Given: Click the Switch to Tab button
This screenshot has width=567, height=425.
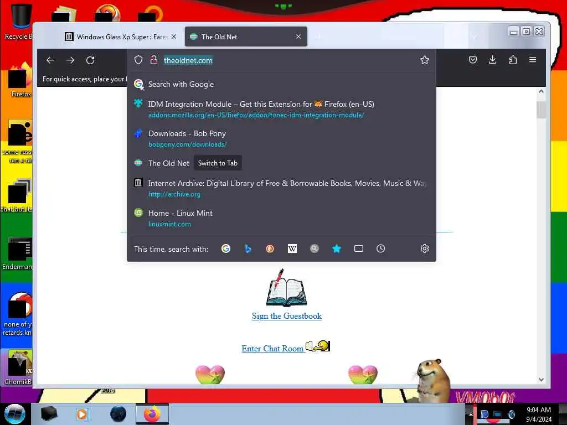Looking at the screenshot, I should click(218, 163).
